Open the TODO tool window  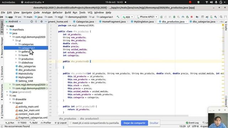click(x=22, y=123)
